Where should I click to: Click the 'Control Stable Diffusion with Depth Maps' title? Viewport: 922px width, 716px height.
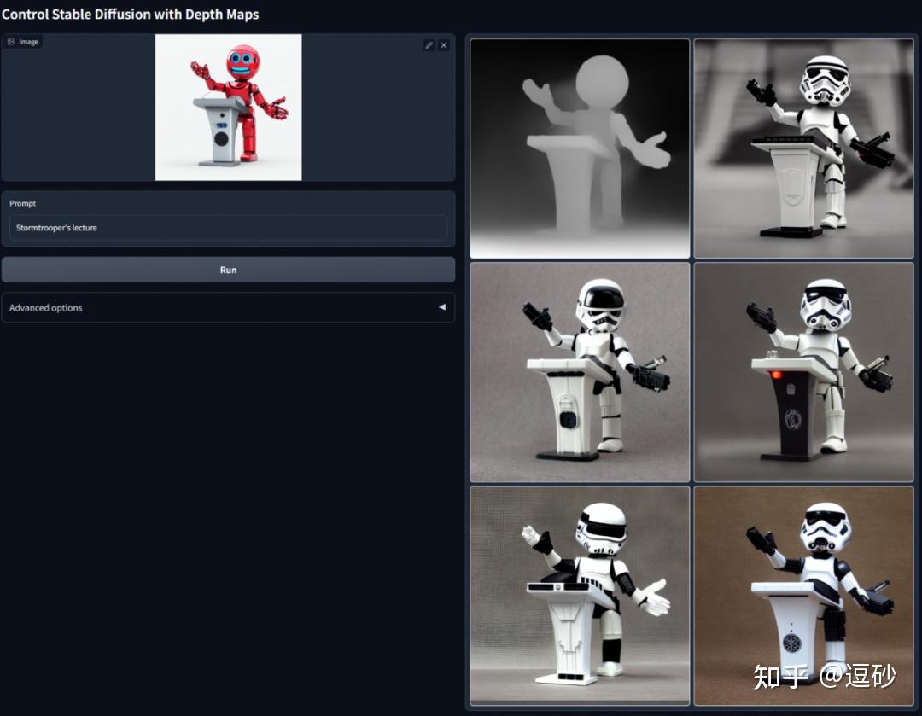(130, 15)
